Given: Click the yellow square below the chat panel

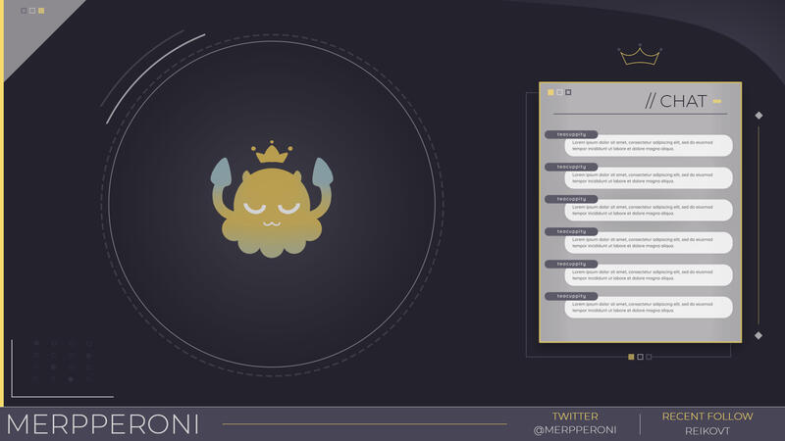Looking at the screenshot, I should click(631, 357).
